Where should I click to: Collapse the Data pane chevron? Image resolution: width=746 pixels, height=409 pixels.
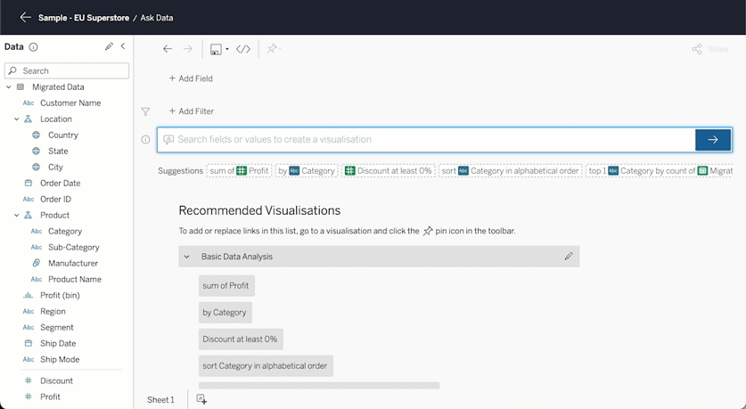coord(123,46)
